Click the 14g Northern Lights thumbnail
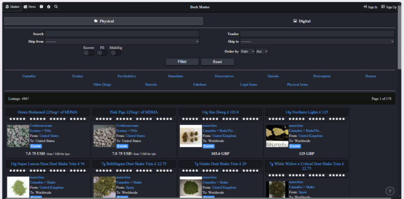The width and height of the screenshot is (404, 199). 277,136
